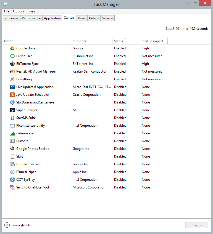Click the Prime95 icon
The width and height of the screenshot is (213, 234).
[12, 141]
